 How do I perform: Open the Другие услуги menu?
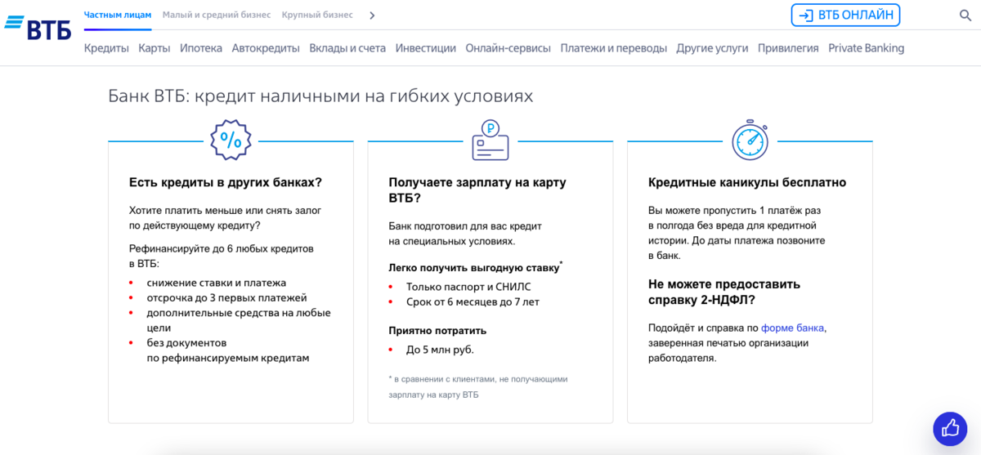712,48
